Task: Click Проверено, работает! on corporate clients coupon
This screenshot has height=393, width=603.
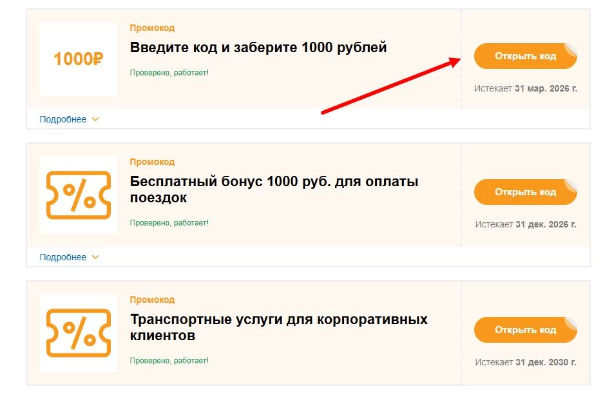Action: click(x=167, y=361)
